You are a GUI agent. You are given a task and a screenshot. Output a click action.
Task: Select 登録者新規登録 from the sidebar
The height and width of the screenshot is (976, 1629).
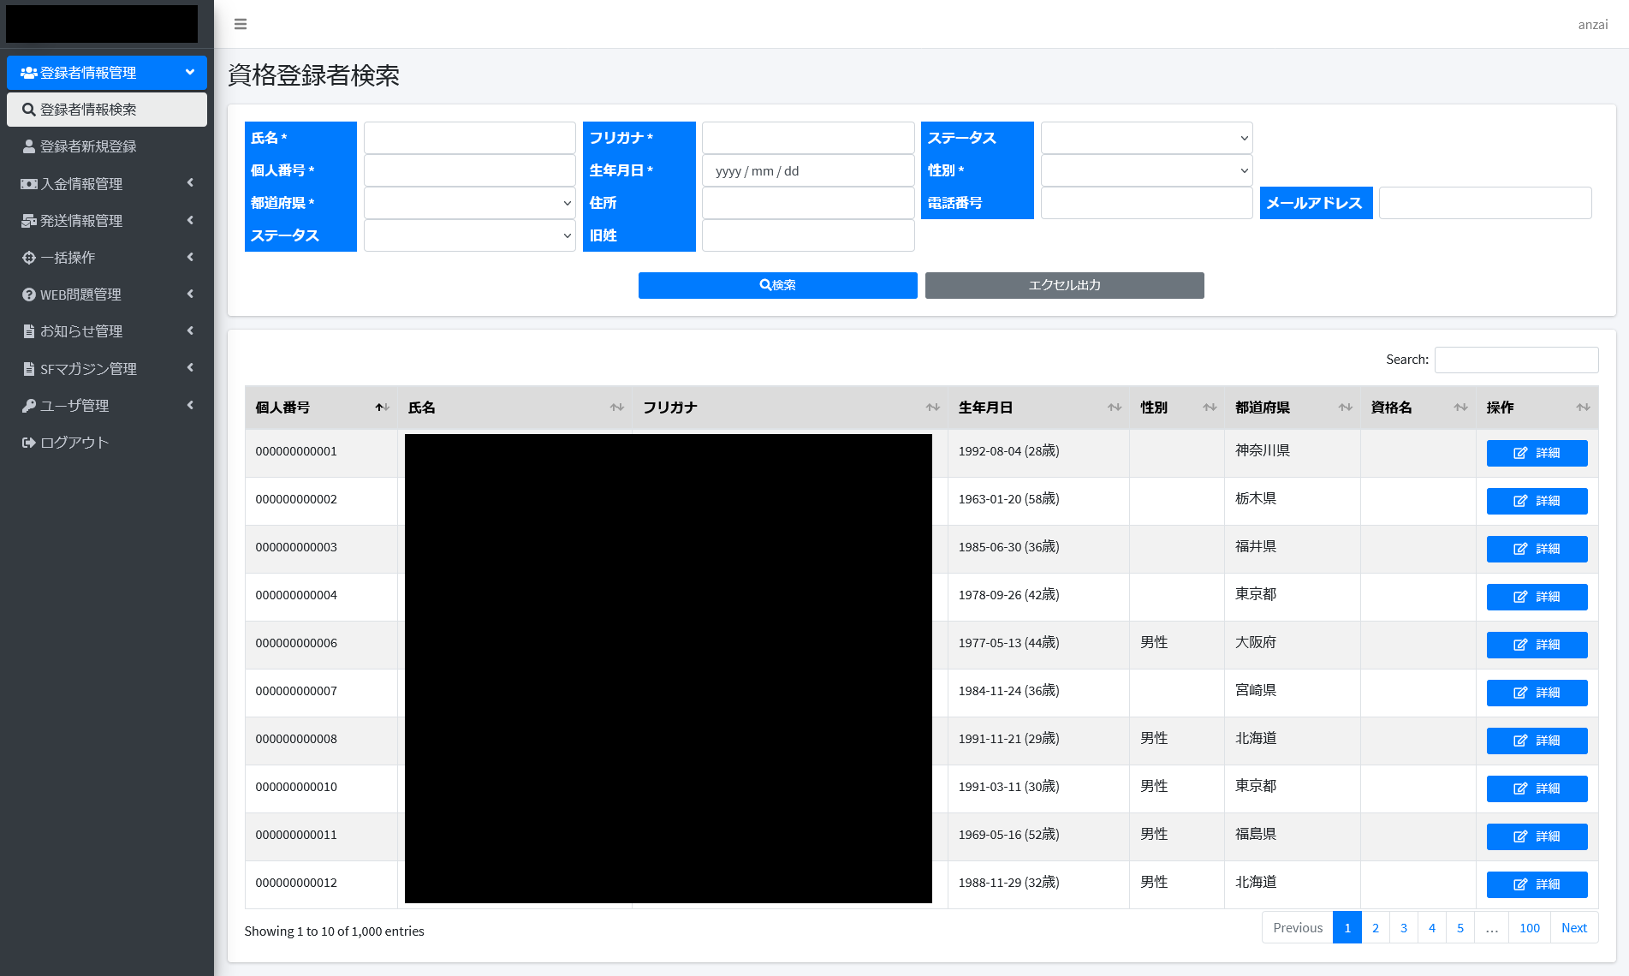coord(86,146)
